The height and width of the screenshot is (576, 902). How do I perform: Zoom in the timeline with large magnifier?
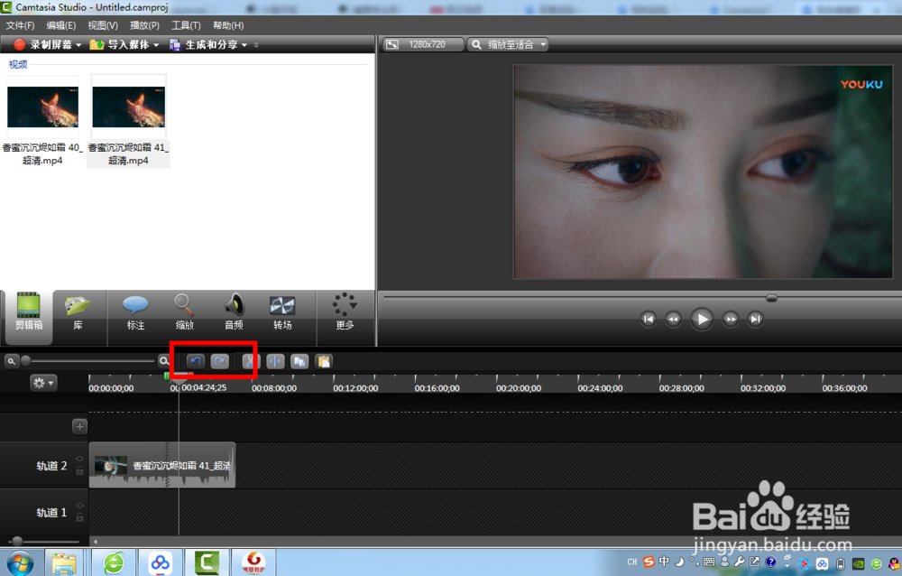point(164,361)
